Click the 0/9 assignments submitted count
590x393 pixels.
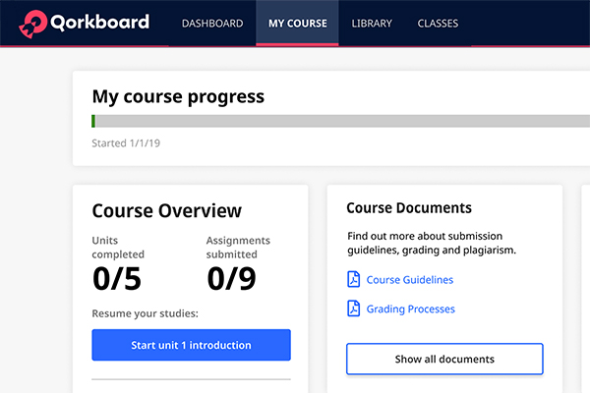[x=231, y=279]
